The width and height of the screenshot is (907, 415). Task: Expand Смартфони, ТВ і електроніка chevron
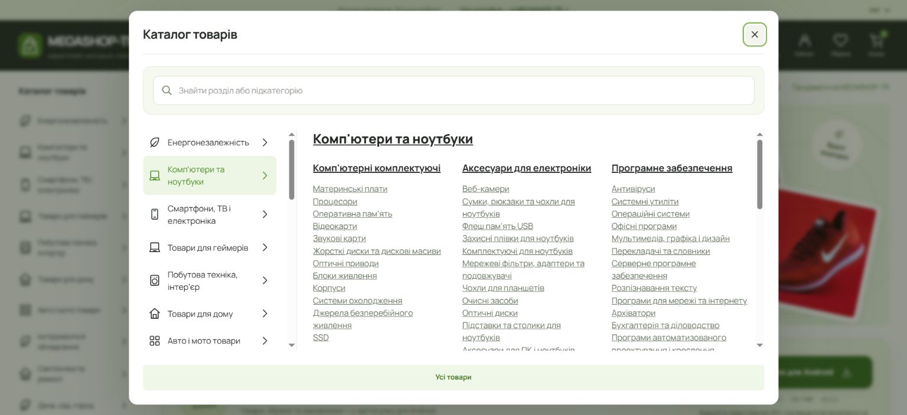(x=265, y=214)
